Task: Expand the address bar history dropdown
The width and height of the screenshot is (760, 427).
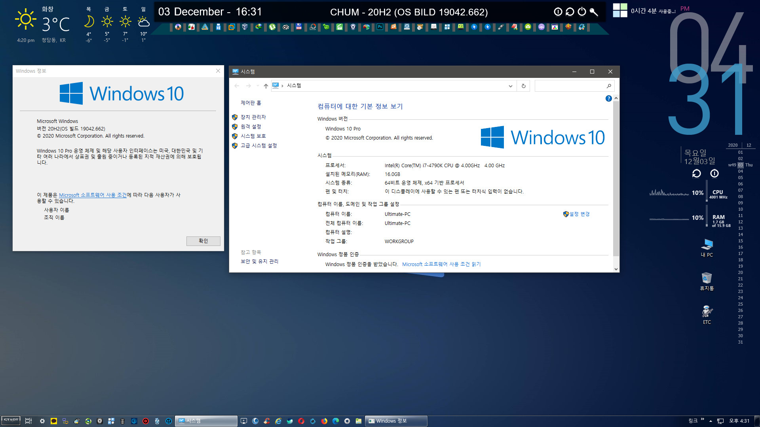Action: (510, 86)
